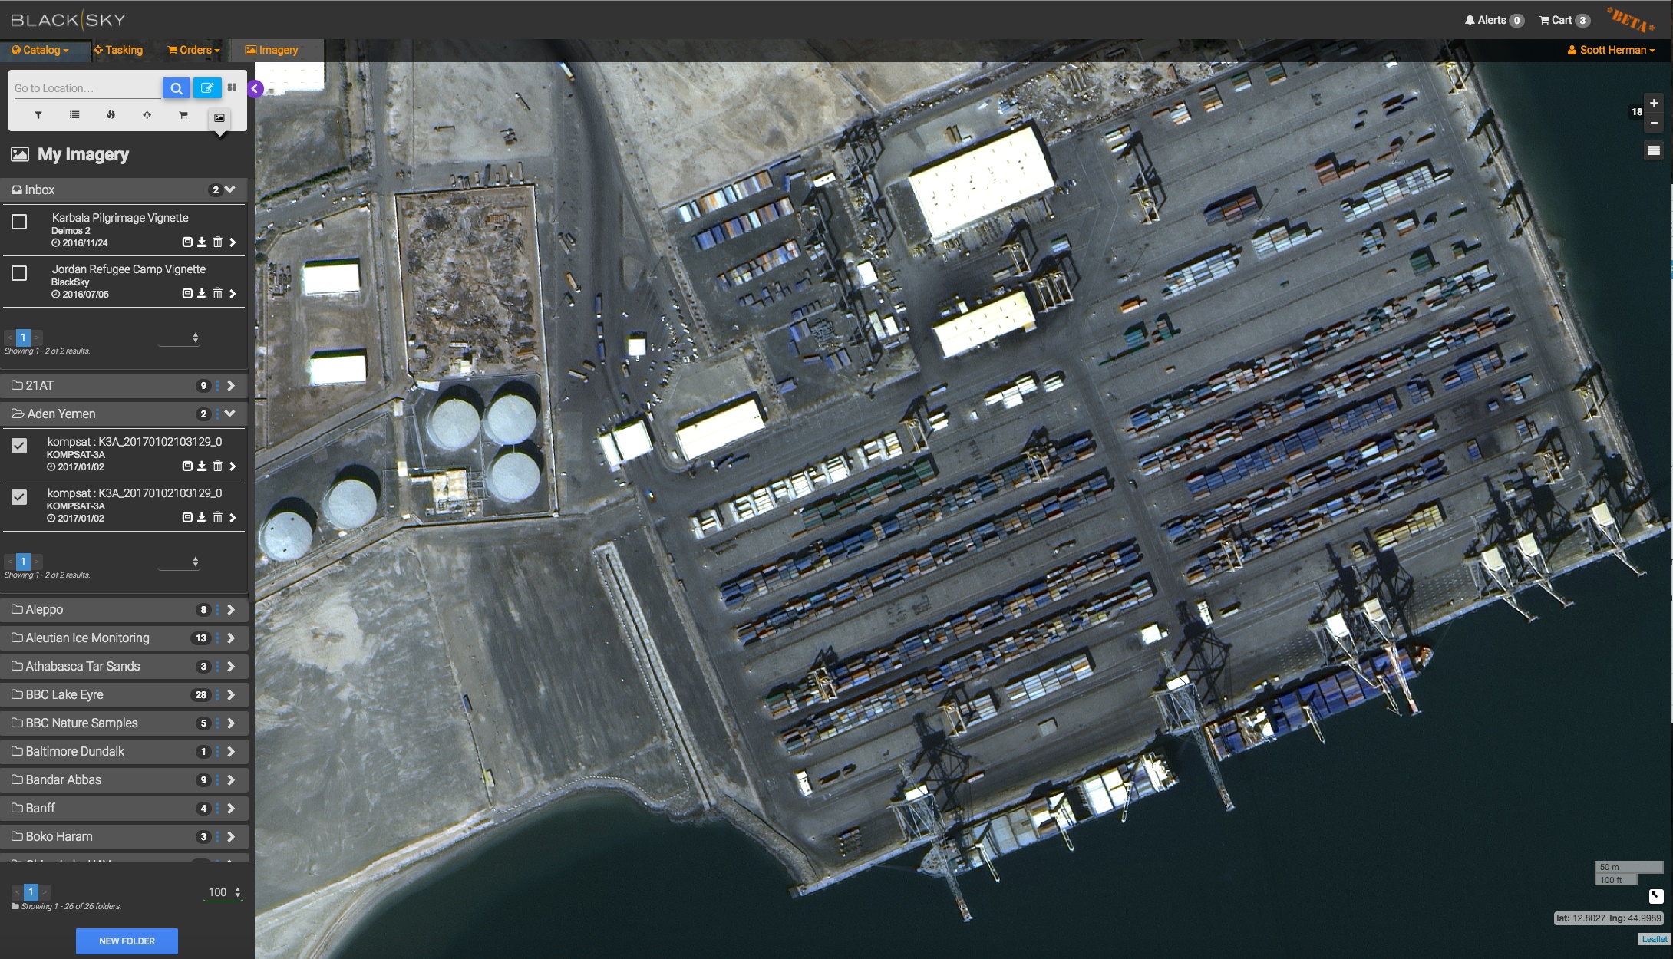
Task: Open the Catalog menu
Action: click(x=40, y=50)
